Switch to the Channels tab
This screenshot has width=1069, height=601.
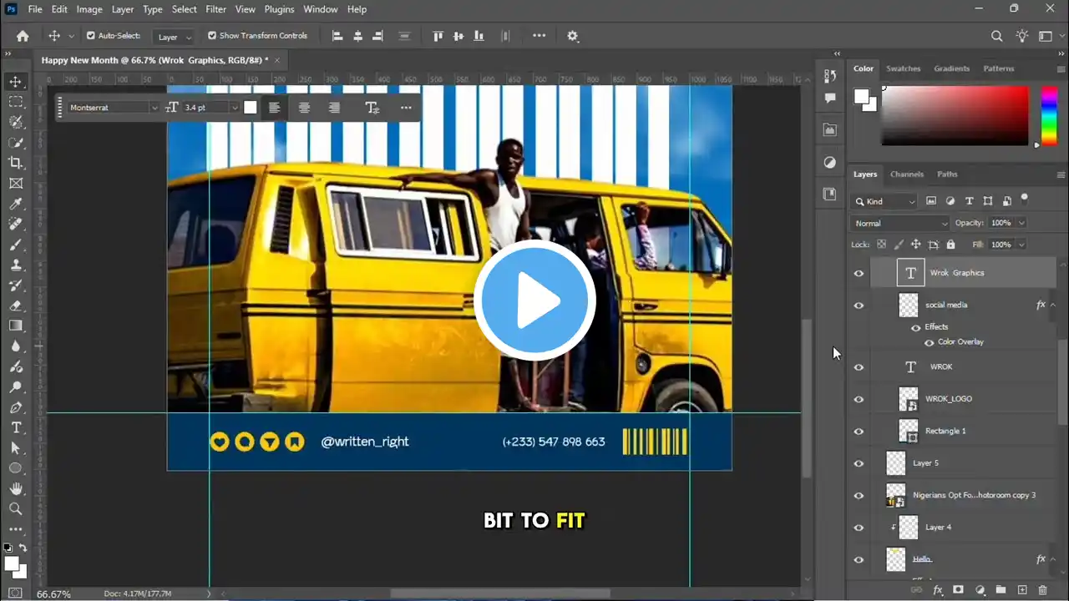906,174
